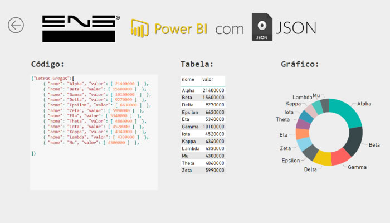Sort table by nome column header

tap(188, 79)
